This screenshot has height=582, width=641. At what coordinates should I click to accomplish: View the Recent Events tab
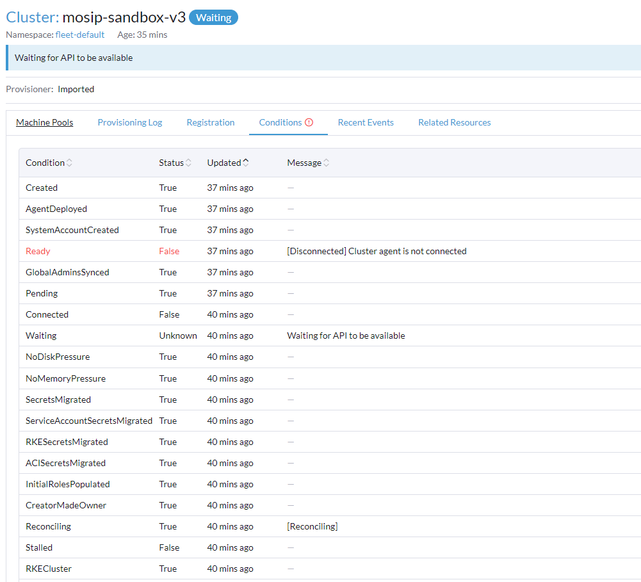tap(366, 122)
